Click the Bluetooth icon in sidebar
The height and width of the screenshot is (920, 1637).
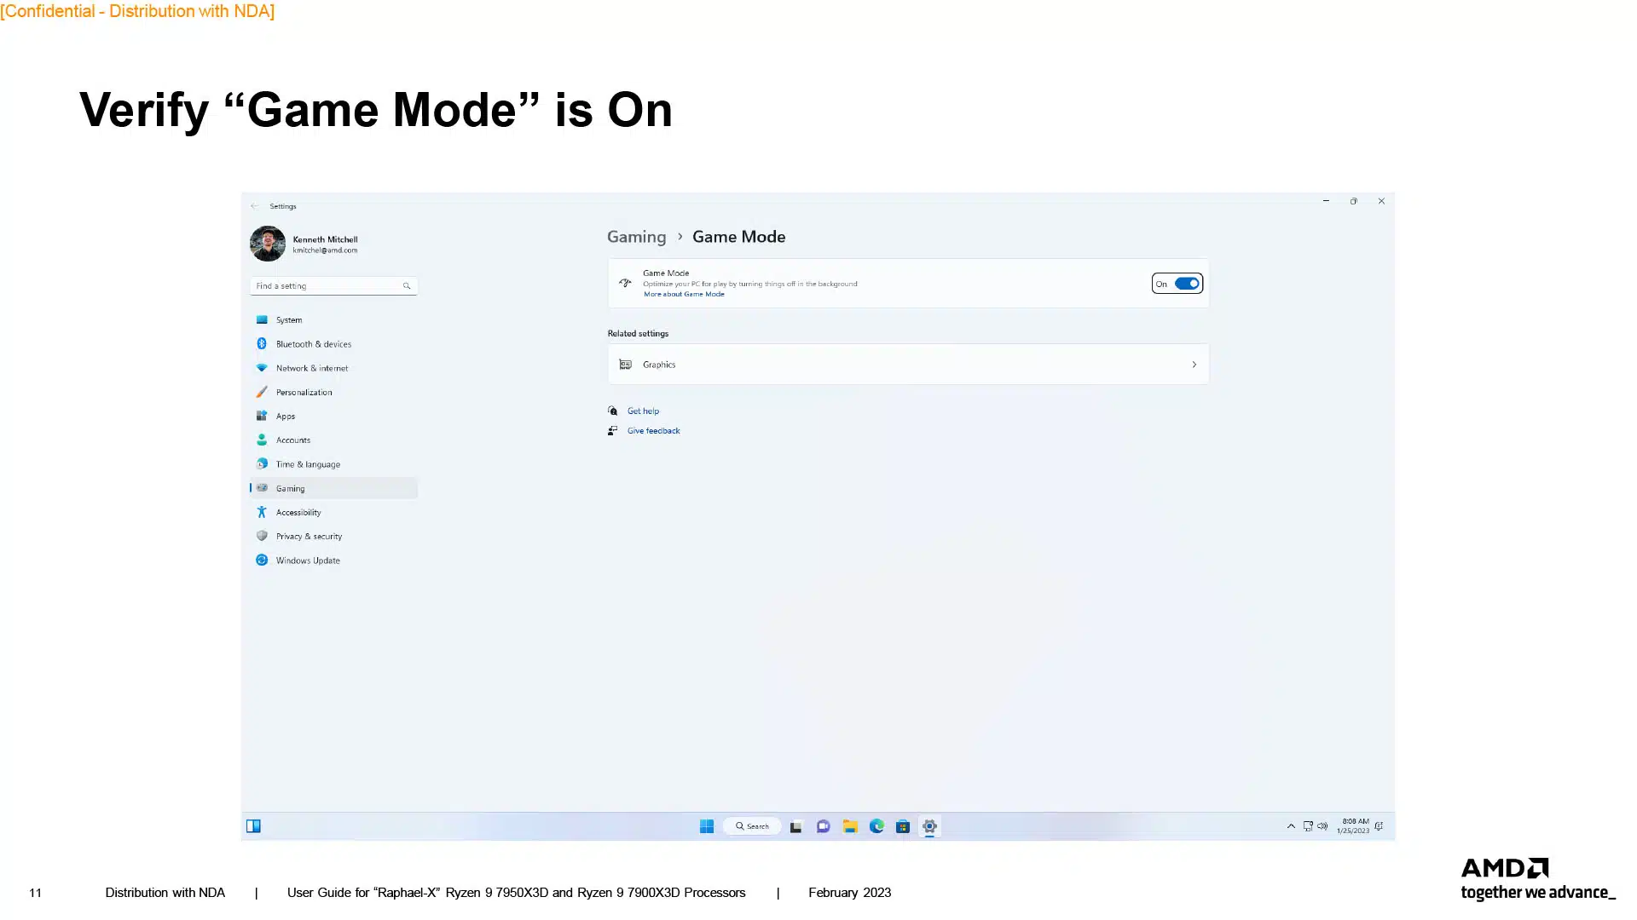262,343
